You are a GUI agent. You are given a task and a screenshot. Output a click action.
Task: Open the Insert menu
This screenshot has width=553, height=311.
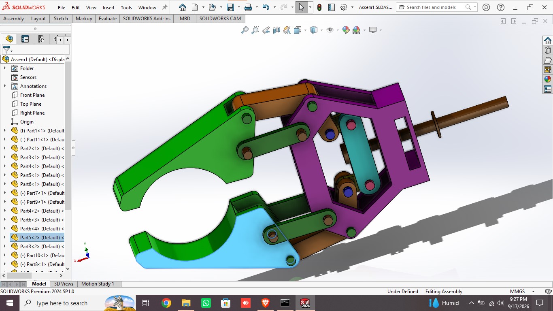point(108,8)
